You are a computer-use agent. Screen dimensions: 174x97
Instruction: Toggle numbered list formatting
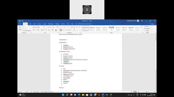(x=64, y=27)
